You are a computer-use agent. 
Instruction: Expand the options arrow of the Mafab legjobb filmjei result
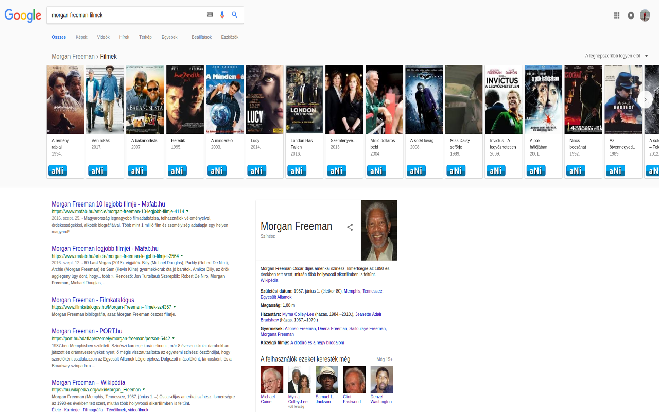pos(182,255)
